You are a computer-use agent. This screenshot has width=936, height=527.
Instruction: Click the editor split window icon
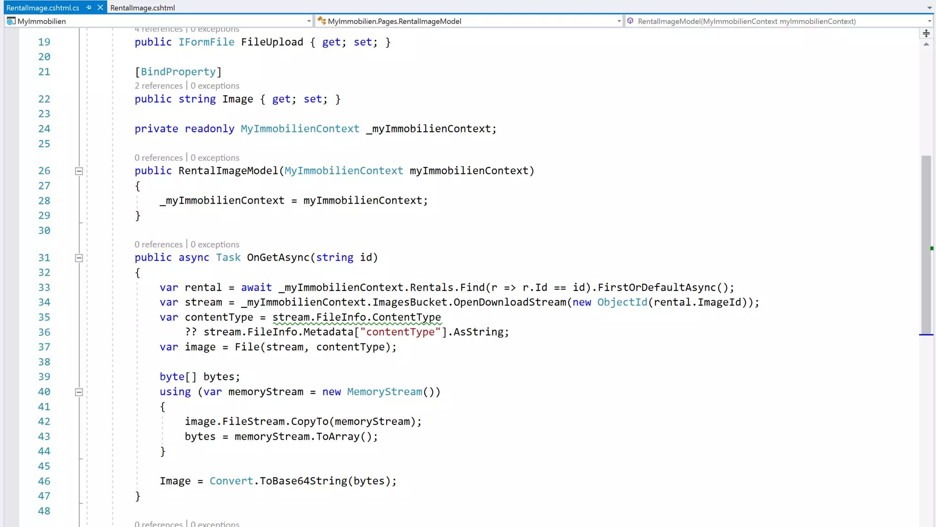click(x=926, y=33)
